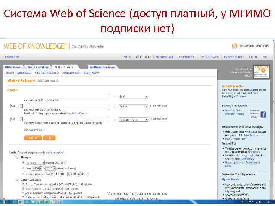Viewport: 275px width, 206px height.
Task: Open the AND operator dropdown beside Publication row
Action: point(16,119)
